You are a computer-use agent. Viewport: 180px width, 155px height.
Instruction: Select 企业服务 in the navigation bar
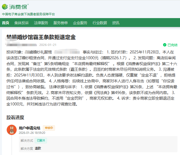(x=80, y=23)
